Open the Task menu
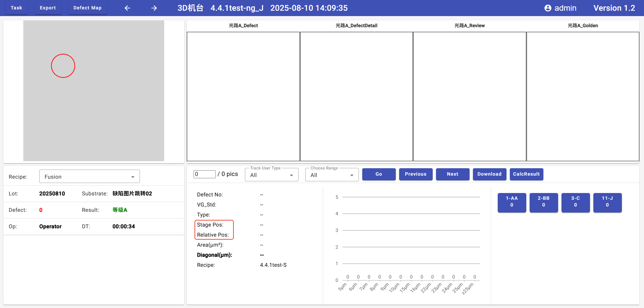644x308 pixels. [16, 8]
